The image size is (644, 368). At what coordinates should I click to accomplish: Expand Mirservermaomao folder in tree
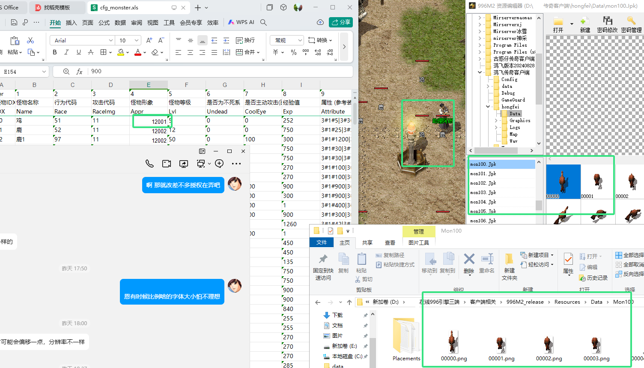pos(480,18)
